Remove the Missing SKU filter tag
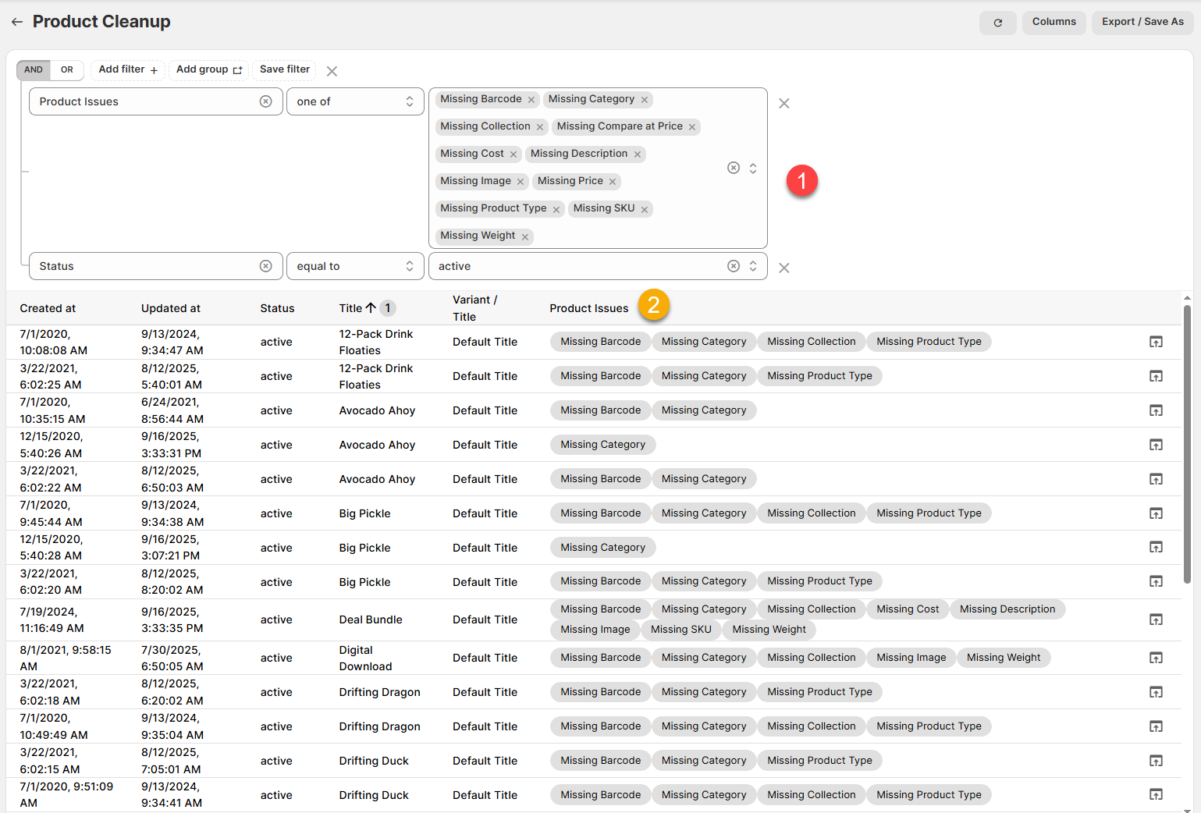Viewport: 1201px width, 813px height. [x=645, y=209]
